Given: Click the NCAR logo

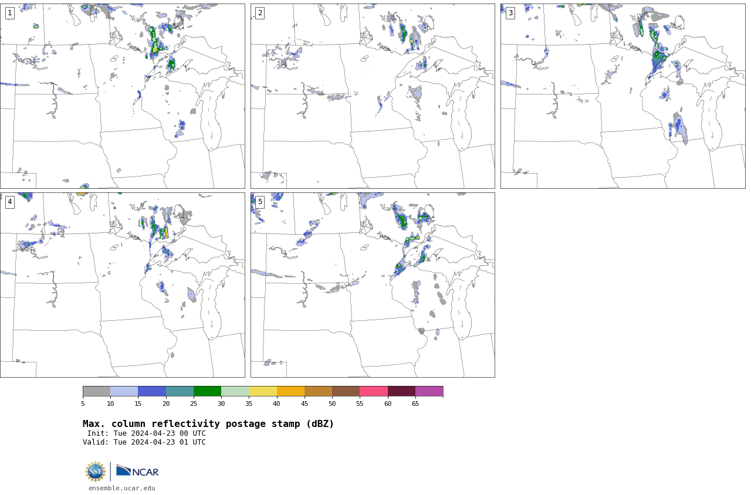Looking at the screenshot, I should (137, 471).
